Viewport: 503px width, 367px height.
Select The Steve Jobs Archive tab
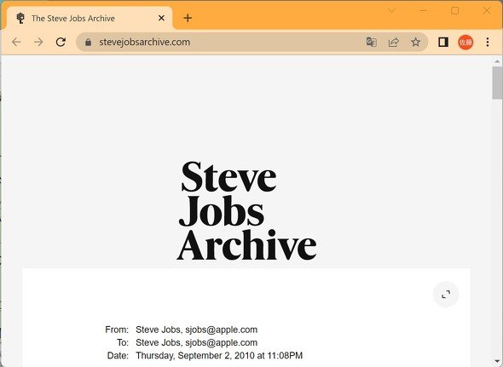tap(90, 18)
